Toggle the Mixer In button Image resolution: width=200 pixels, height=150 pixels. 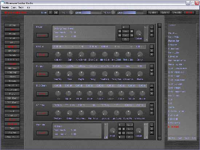tap(51, 12)
